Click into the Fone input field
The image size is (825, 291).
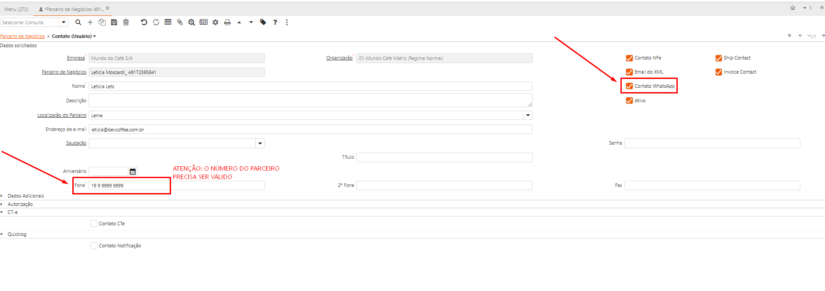128,186
